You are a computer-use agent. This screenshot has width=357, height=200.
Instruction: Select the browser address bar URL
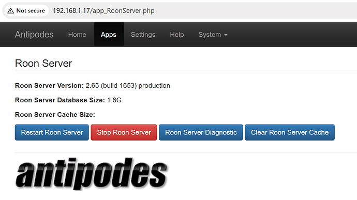click(x=103, y=11)
